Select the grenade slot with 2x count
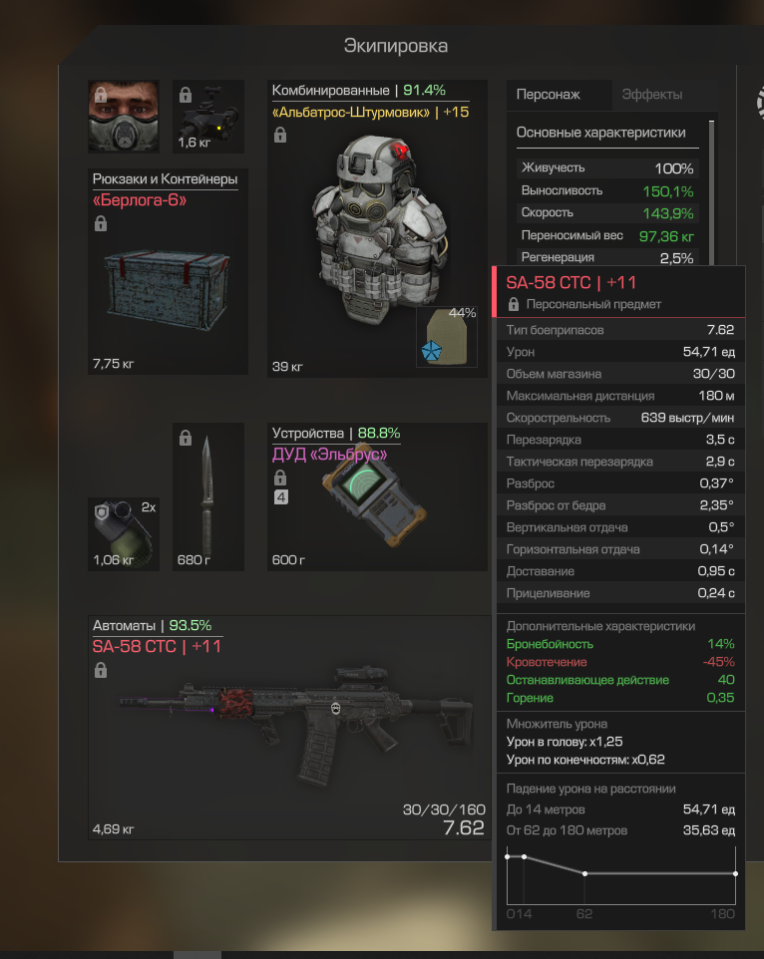This screenshot has height=959, width=764. pos(124,534)
